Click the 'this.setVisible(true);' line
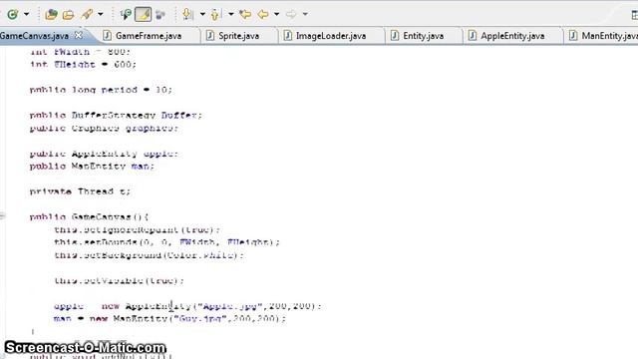The image size is (638, 359). 119,280
